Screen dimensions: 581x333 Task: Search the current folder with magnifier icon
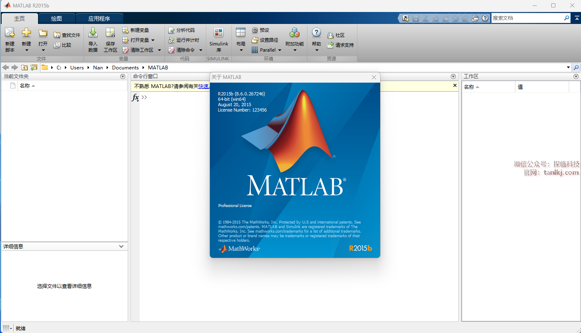point(576,67)
